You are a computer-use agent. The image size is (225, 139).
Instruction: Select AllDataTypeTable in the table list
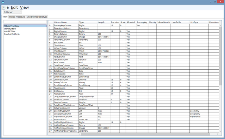(25, 26)
